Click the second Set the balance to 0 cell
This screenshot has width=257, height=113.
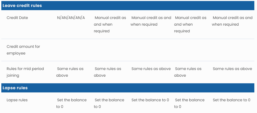109,103
